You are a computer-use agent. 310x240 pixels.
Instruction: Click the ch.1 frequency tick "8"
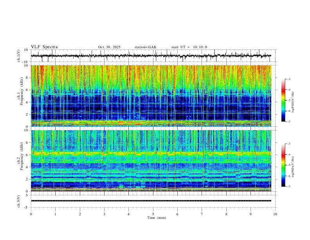(27, 78)
